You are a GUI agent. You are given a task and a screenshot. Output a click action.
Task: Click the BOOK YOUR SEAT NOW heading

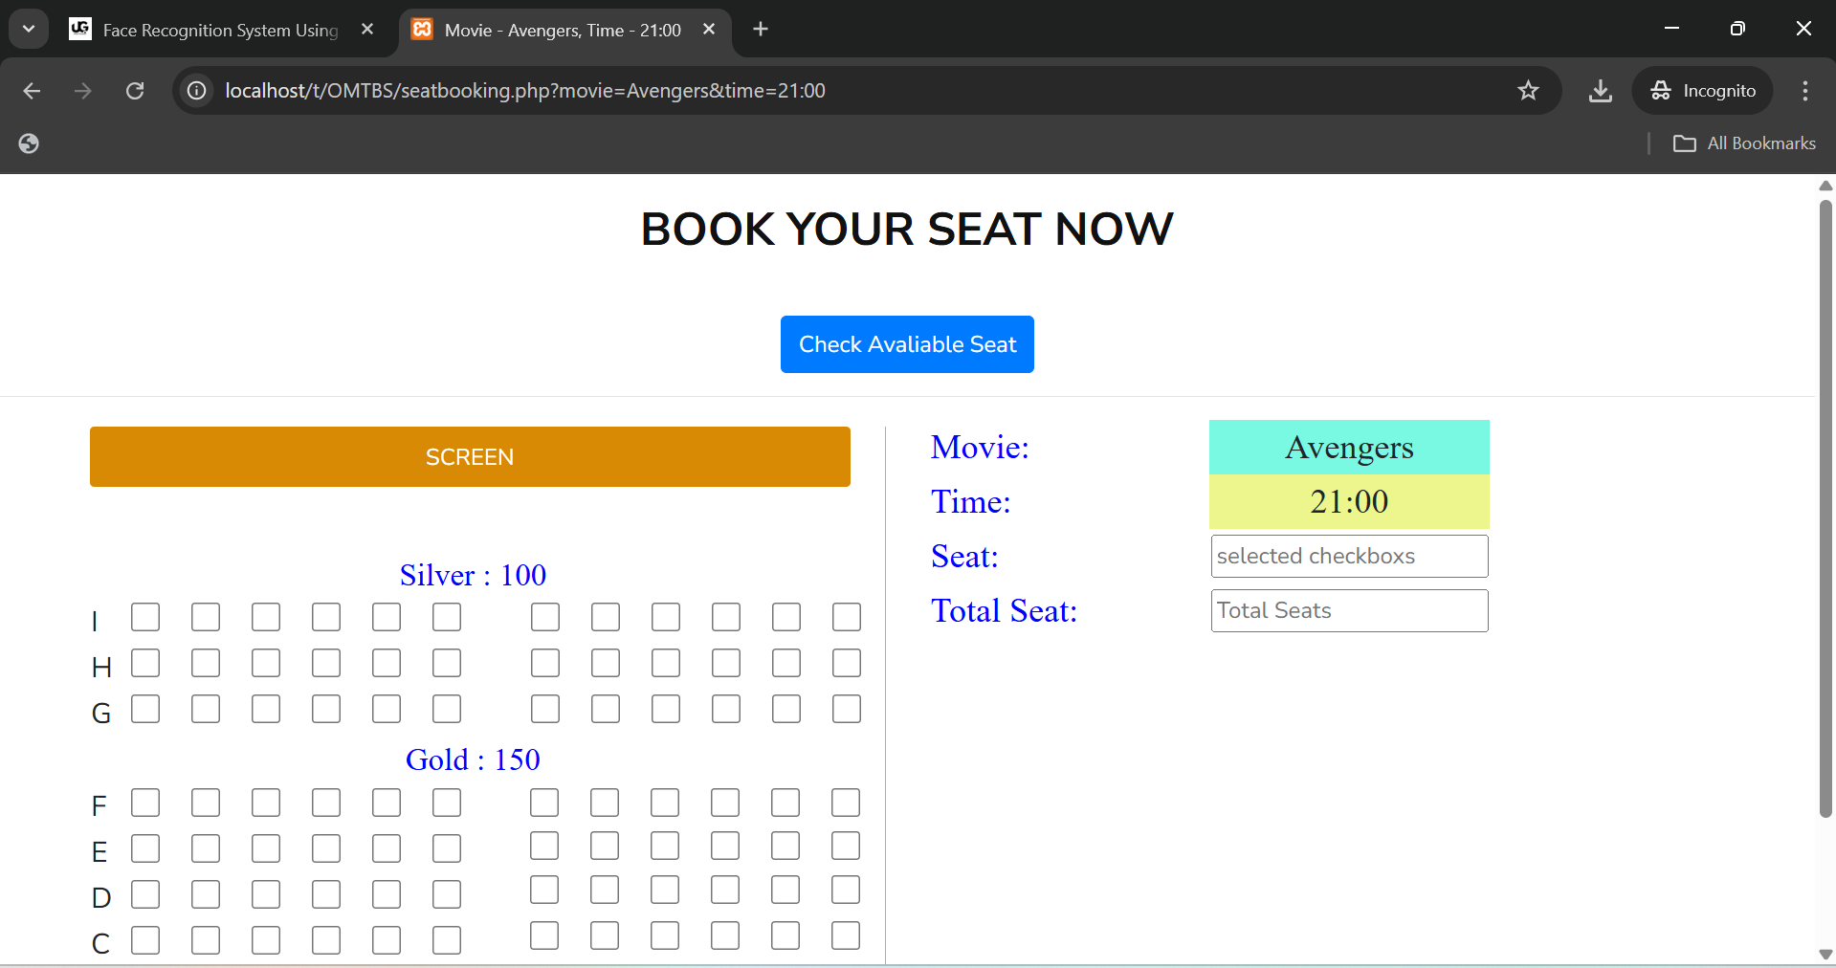[x=907, y=230]
